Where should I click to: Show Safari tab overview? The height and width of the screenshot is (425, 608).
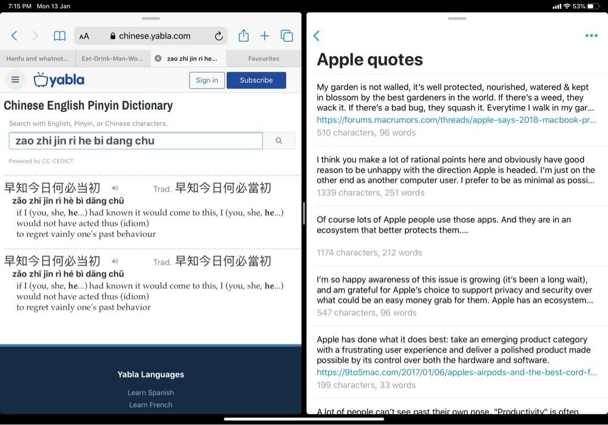tap(287, 36)
